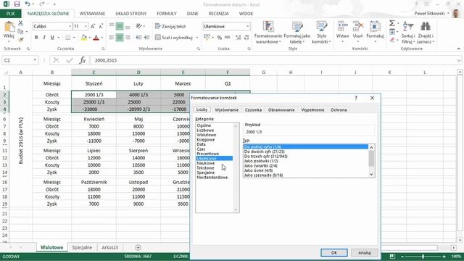
Task: Open the Ochrona tab in the dialog
Action: (x=339, y=109)
